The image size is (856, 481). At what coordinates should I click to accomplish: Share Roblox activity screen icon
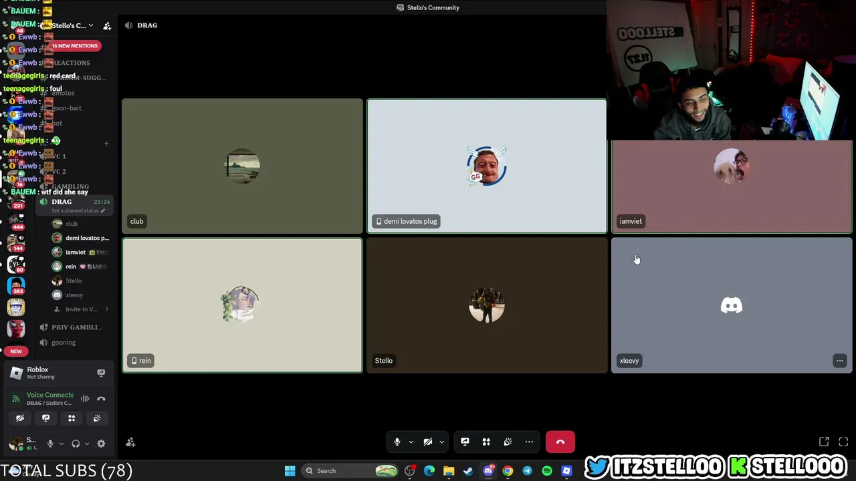point(101,373)
